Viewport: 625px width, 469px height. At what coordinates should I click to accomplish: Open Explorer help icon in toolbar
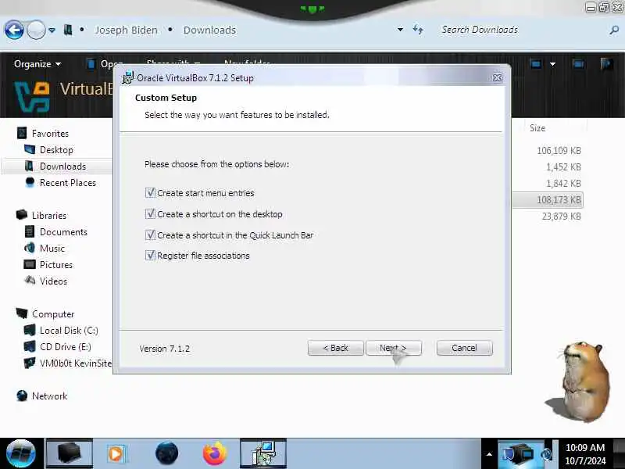607,64
